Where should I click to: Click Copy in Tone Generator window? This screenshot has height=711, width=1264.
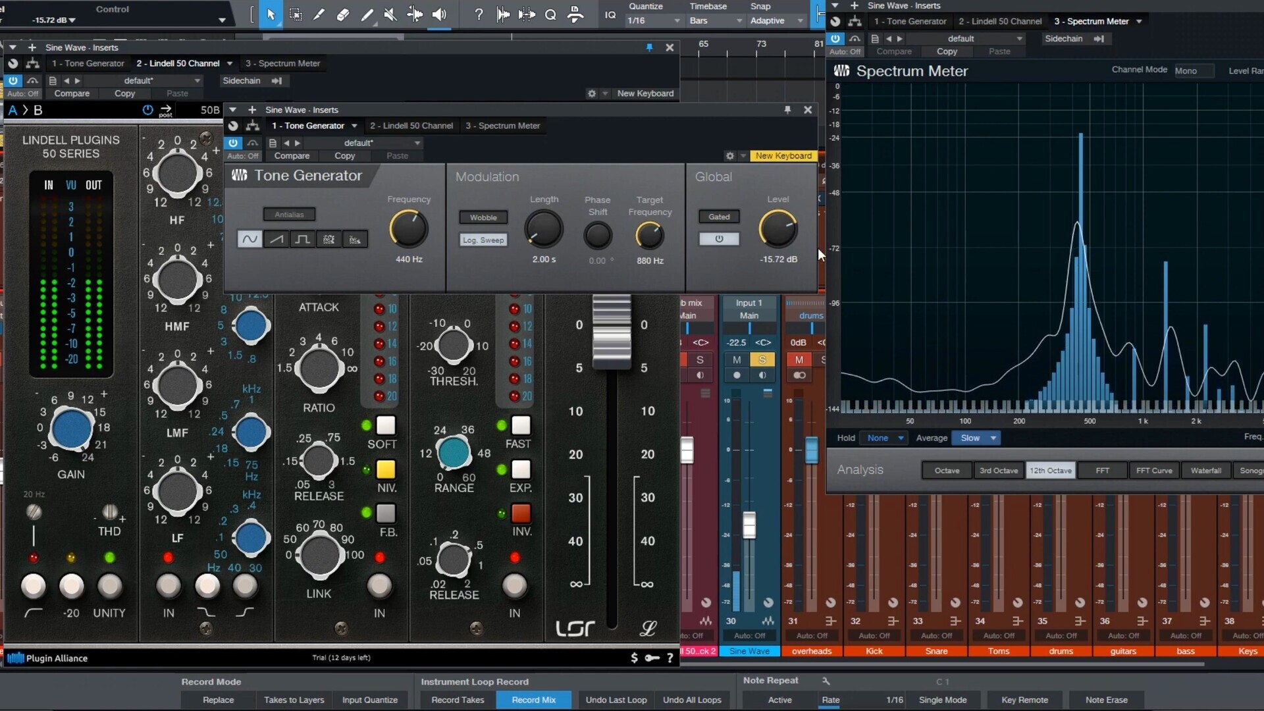(x=344, y=156)
